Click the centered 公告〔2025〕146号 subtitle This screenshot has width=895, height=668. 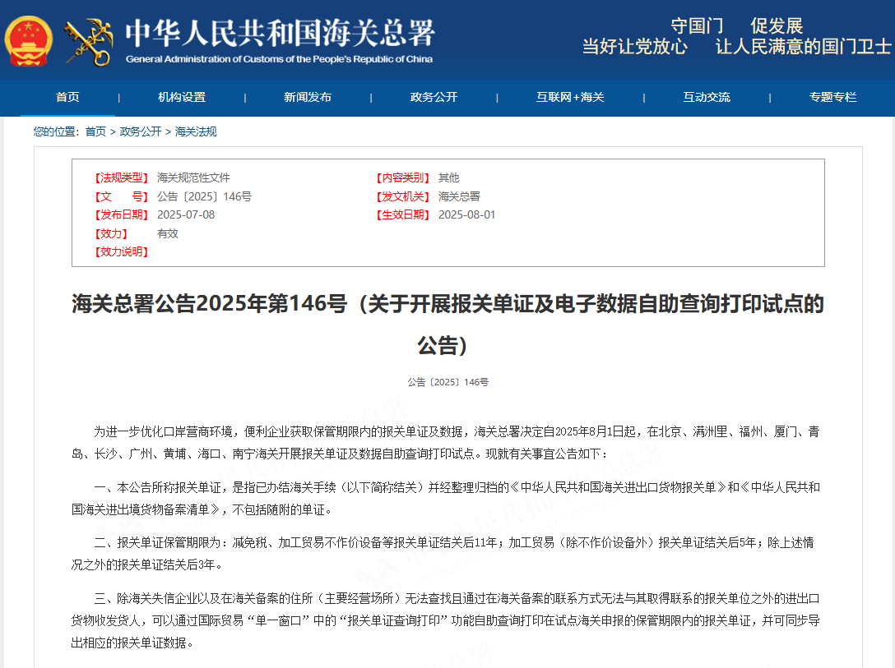pyautogui.click(x=447, y=382)
